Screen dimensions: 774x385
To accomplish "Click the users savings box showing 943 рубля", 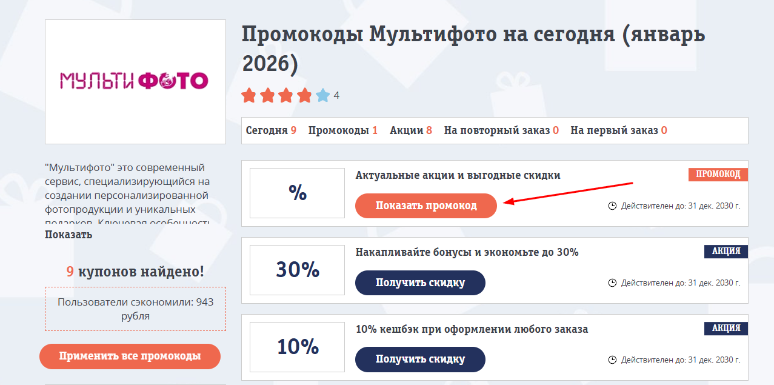I will pyautogui.click(x=135, y=309).
